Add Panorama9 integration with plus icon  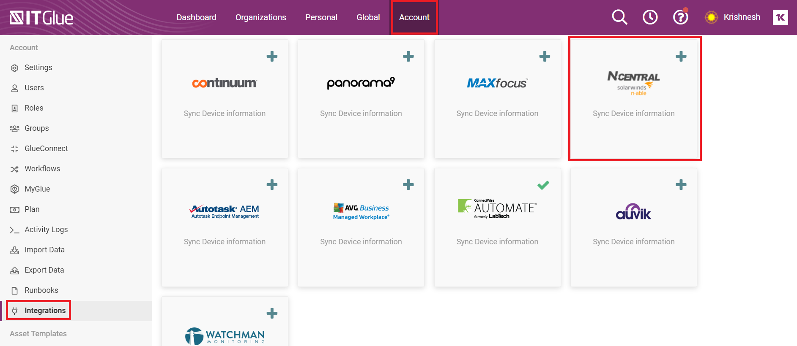pyautogui.click(x=408, y=56)
